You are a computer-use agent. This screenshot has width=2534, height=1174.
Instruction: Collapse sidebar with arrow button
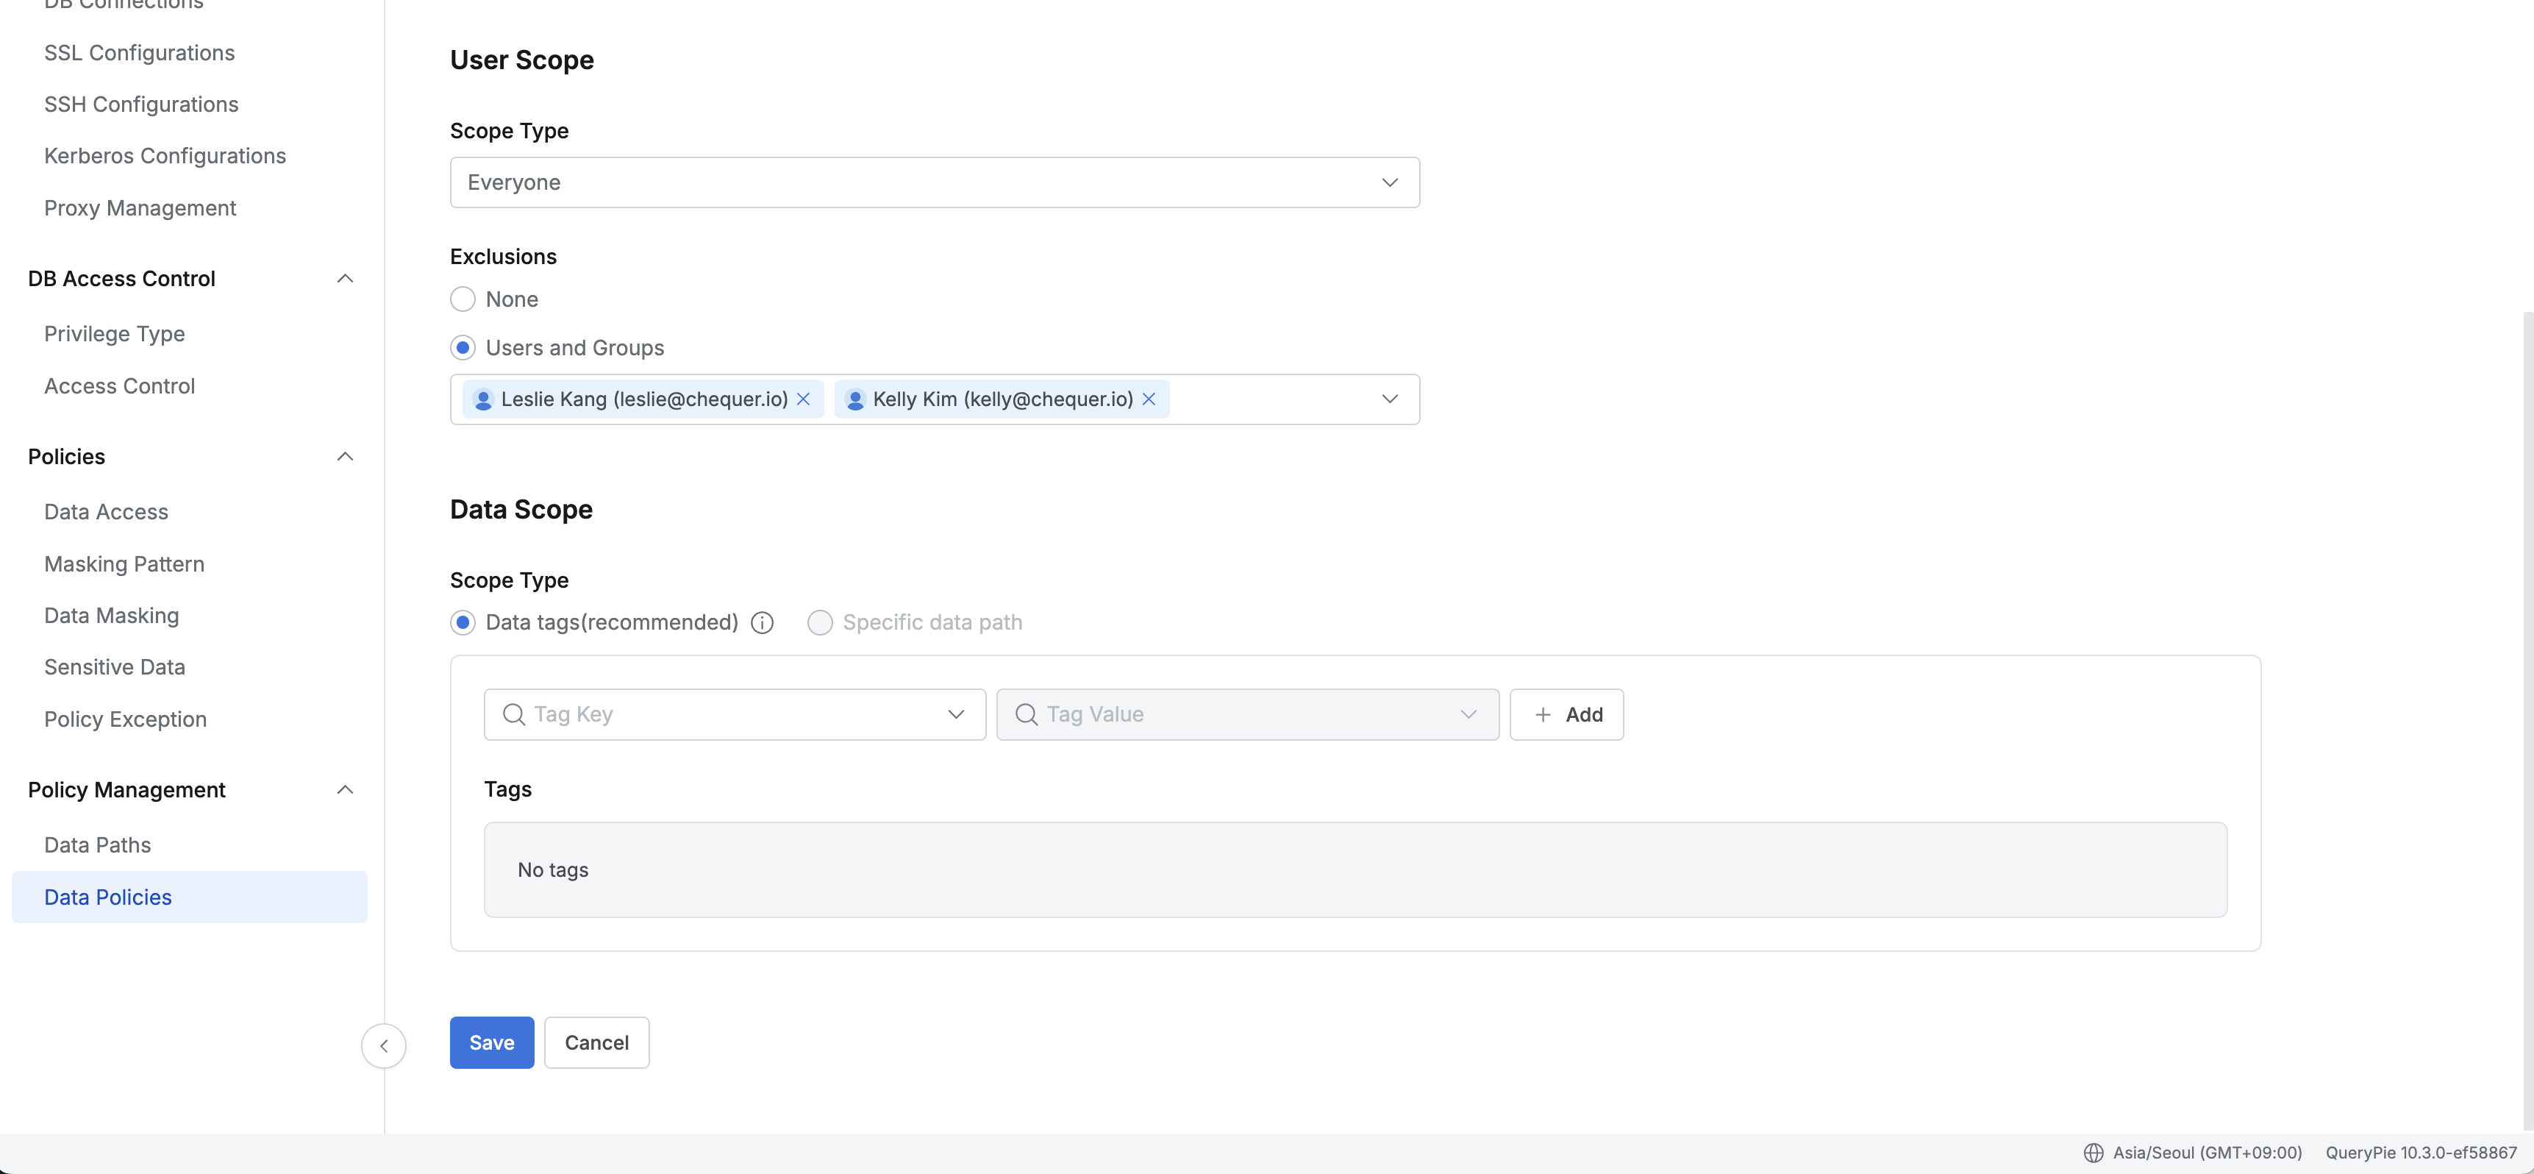(384, 1045)
